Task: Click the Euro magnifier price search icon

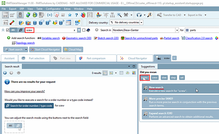Action: pos(150,15)
